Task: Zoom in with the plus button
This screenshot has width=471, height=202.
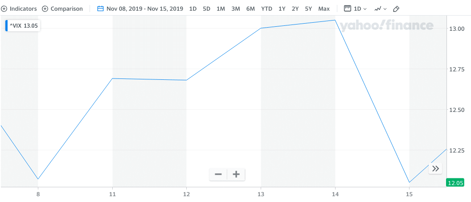Action: tap(236, 174)
